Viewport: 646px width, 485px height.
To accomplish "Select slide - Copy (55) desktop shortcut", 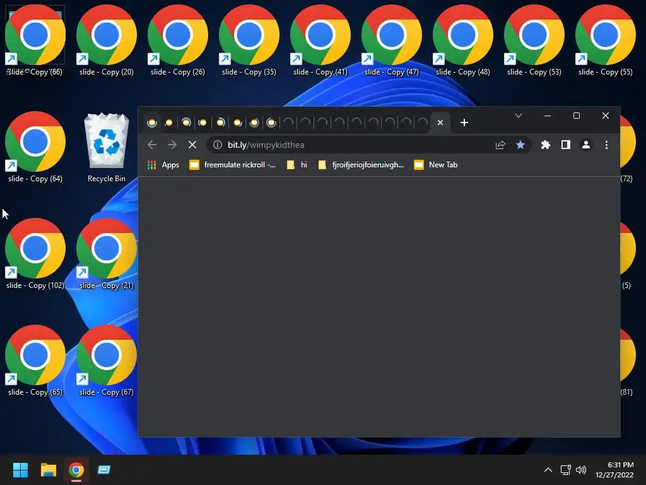I will click(605, 41).
